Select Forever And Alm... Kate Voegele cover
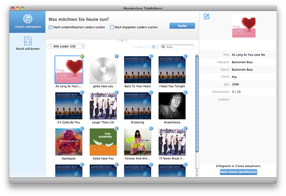 point(138,142)
